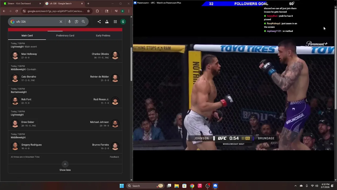Screen dimensions: 337x190
Task: Search by image with Google Lens
Action: 76,22
